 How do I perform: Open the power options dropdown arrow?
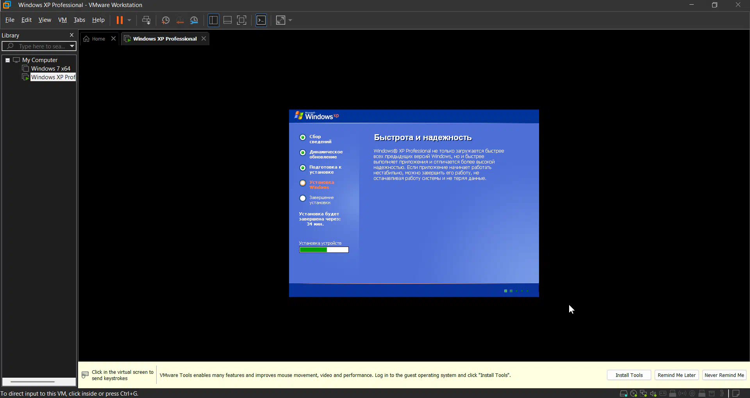click(129, 20)
